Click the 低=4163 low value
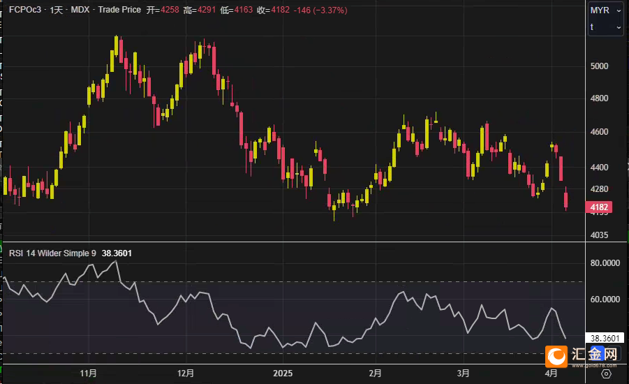Image resolution: width=629 pixels, height=384 pixels. point(236,10)
